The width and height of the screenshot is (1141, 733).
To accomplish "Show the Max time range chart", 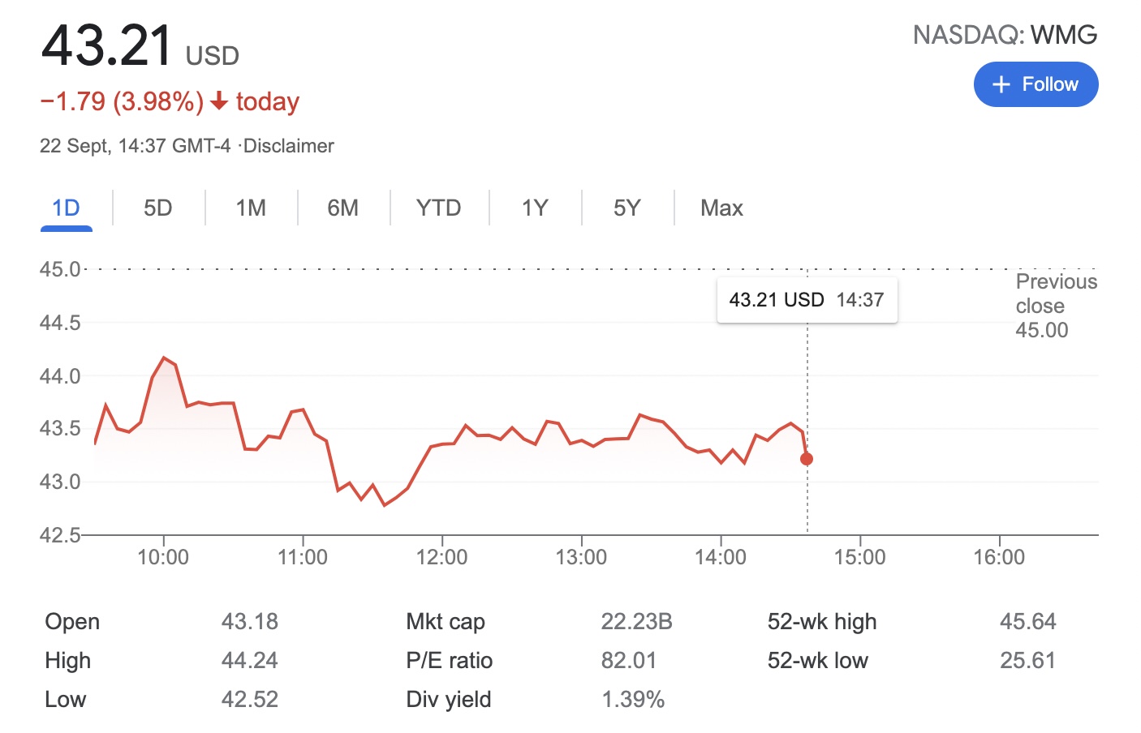I will (x=721, y=208).
